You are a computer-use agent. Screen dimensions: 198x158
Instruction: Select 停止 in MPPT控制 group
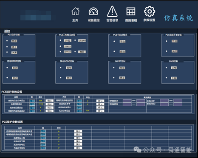click(122, 78)
